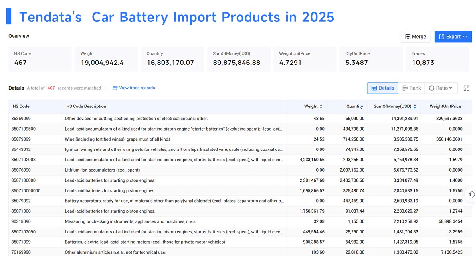The height and width of the screenshot is (256, 475).
Task: Switch to the Rank view tab
Action: (412, 88)
